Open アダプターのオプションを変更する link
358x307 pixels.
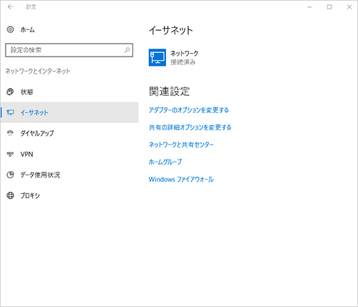188,110
